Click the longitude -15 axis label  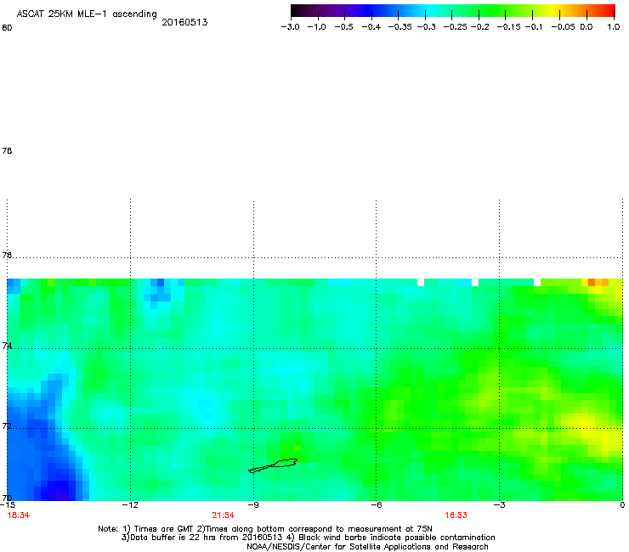[x=7, y=504]
